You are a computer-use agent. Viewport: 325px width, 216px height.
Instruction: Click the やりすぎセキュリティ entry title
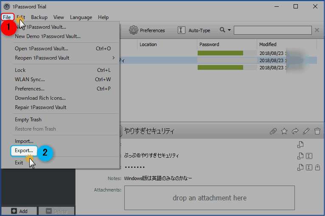point(149,131)
